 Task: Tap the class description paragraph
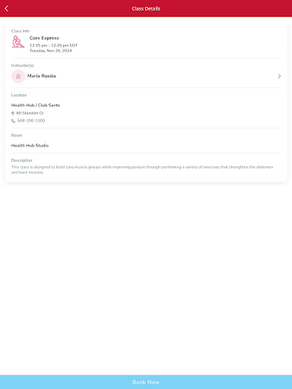point(142,169)
